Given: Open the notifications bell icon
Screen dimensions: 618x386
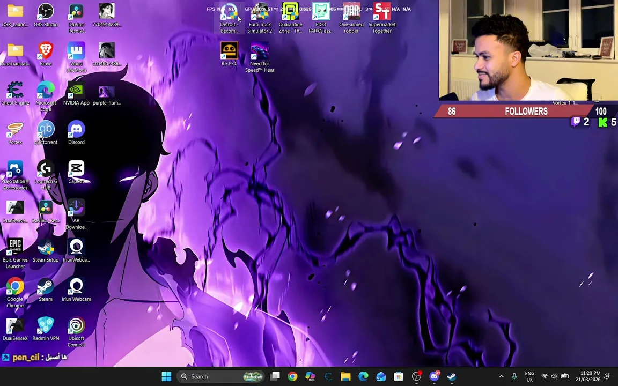Looking at the screenshot, I should [607, 376].
